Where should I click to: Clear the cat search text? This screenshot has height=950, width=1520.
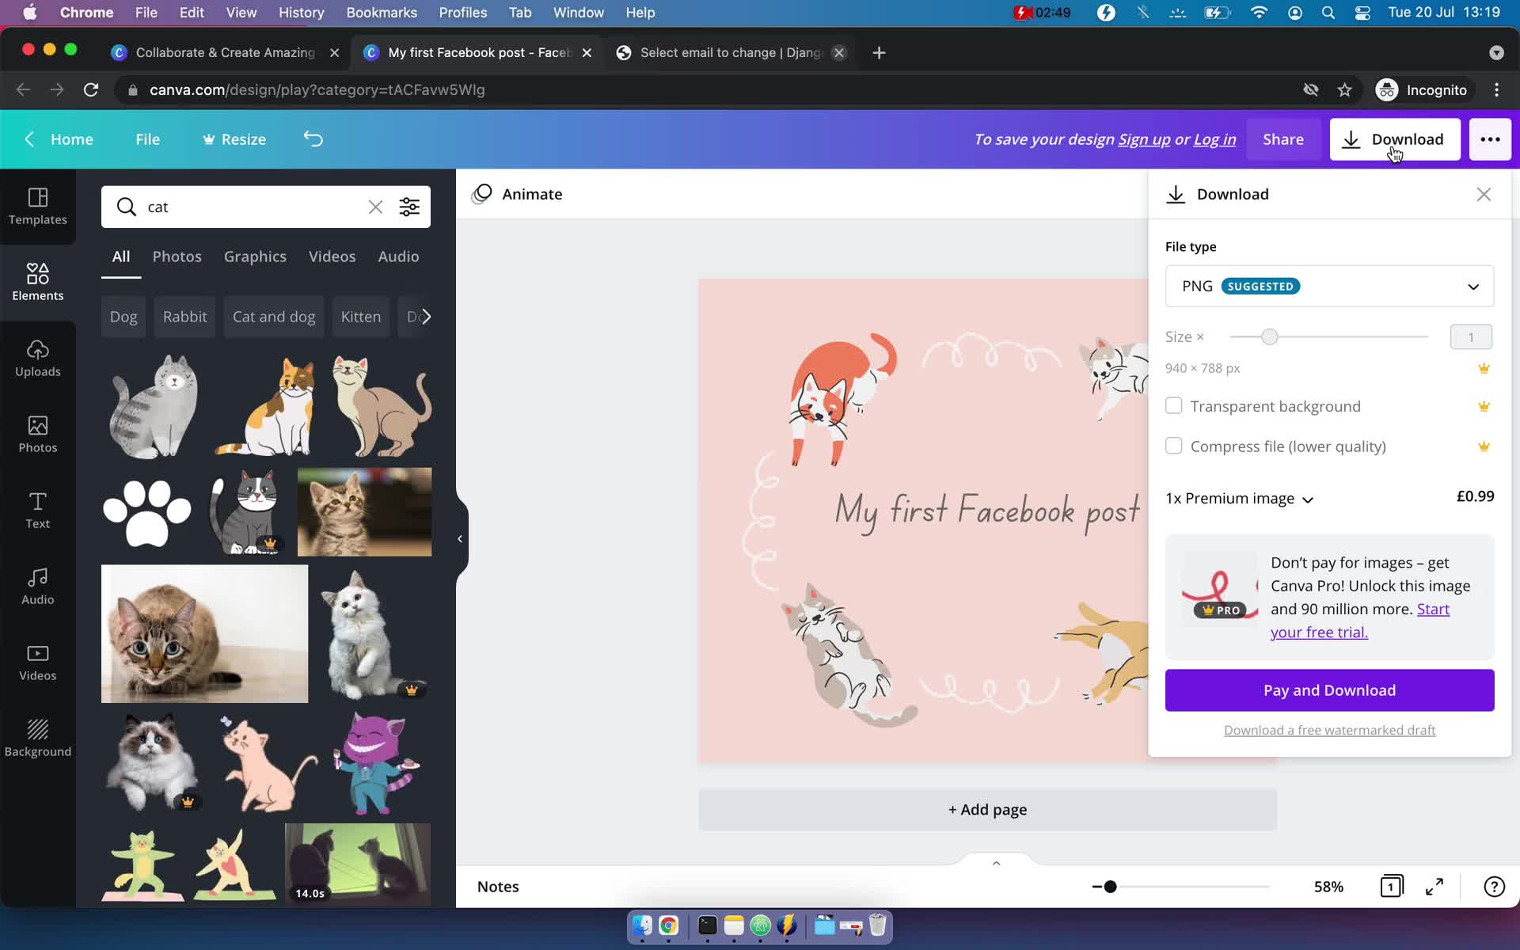click(x=375, y=207)
